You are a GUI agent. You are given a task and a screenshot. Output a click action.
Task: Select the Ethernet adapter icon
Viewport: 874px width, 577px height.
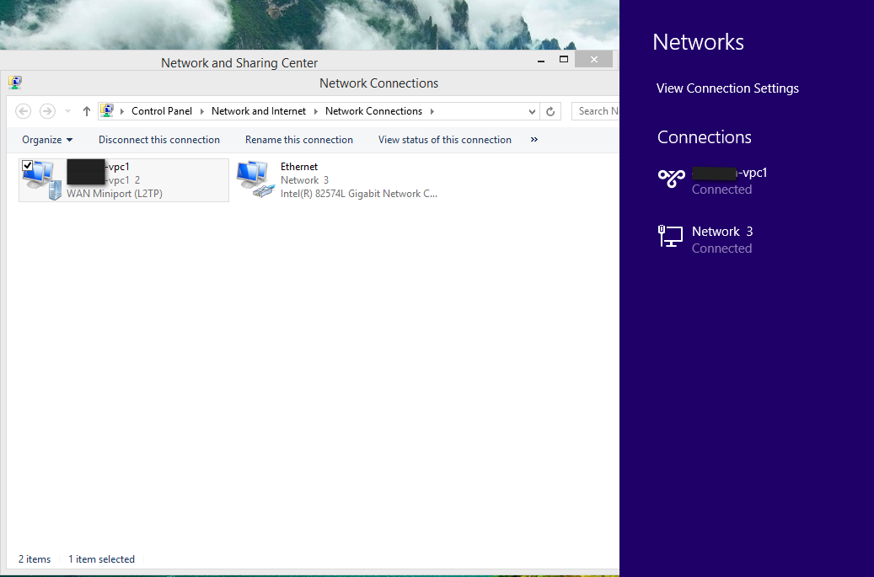[x=255, y=179]
